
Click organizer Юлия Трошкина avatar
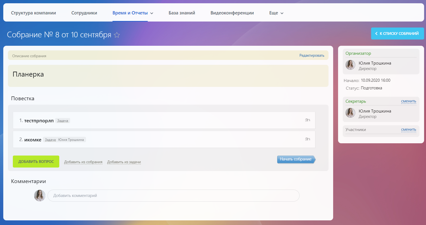point(350,65)
